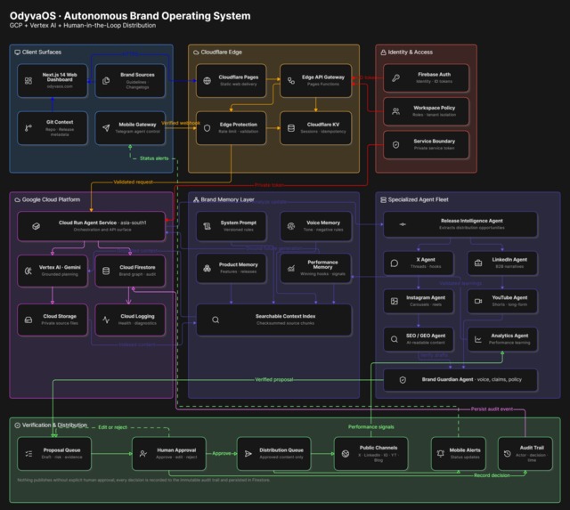Click the Next.js 14 Web Dashboard grid icon
The image size is (570, 510).
28,81
